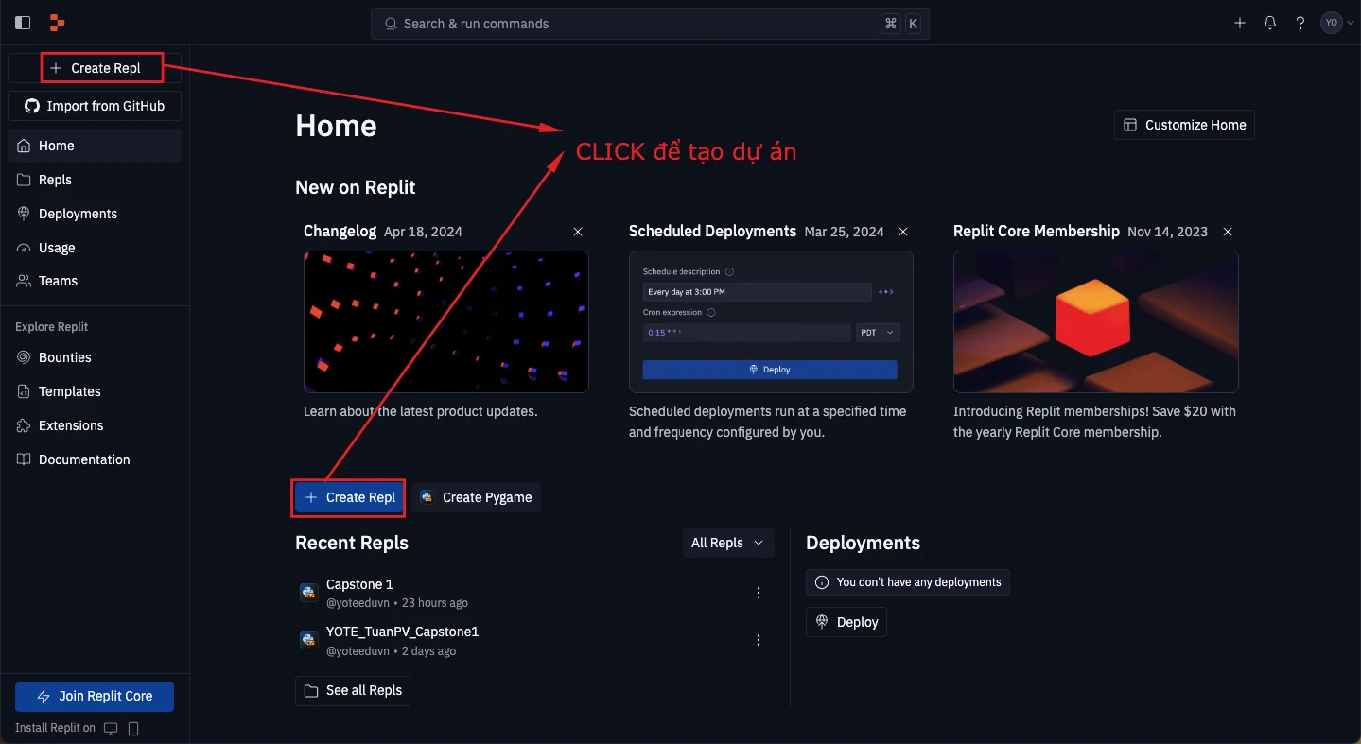The image size is (1361, 744).
Task: Click Join Replit Core button
Action: tap(95, 696)
